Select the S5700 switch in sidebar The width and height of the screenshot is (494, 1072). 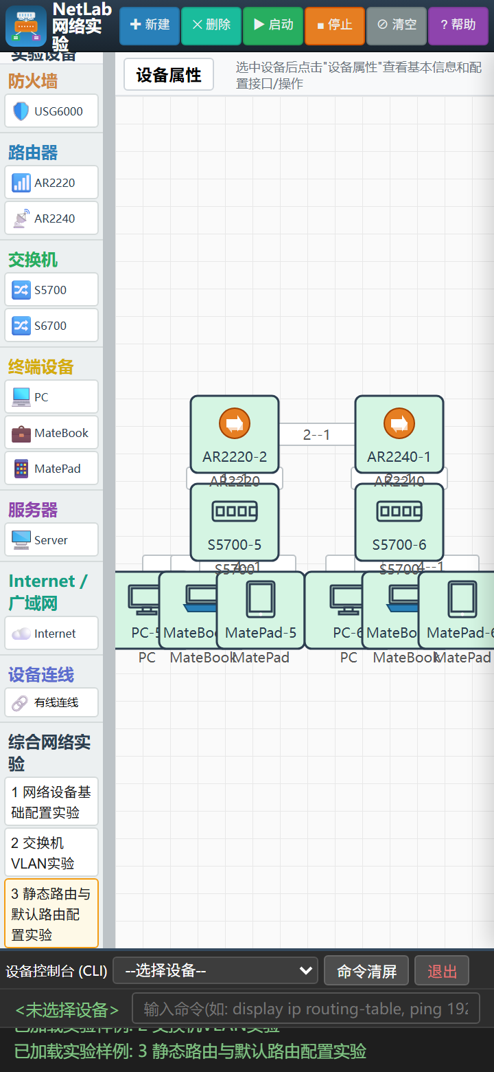pyautogui.click(x=51, y=290)
